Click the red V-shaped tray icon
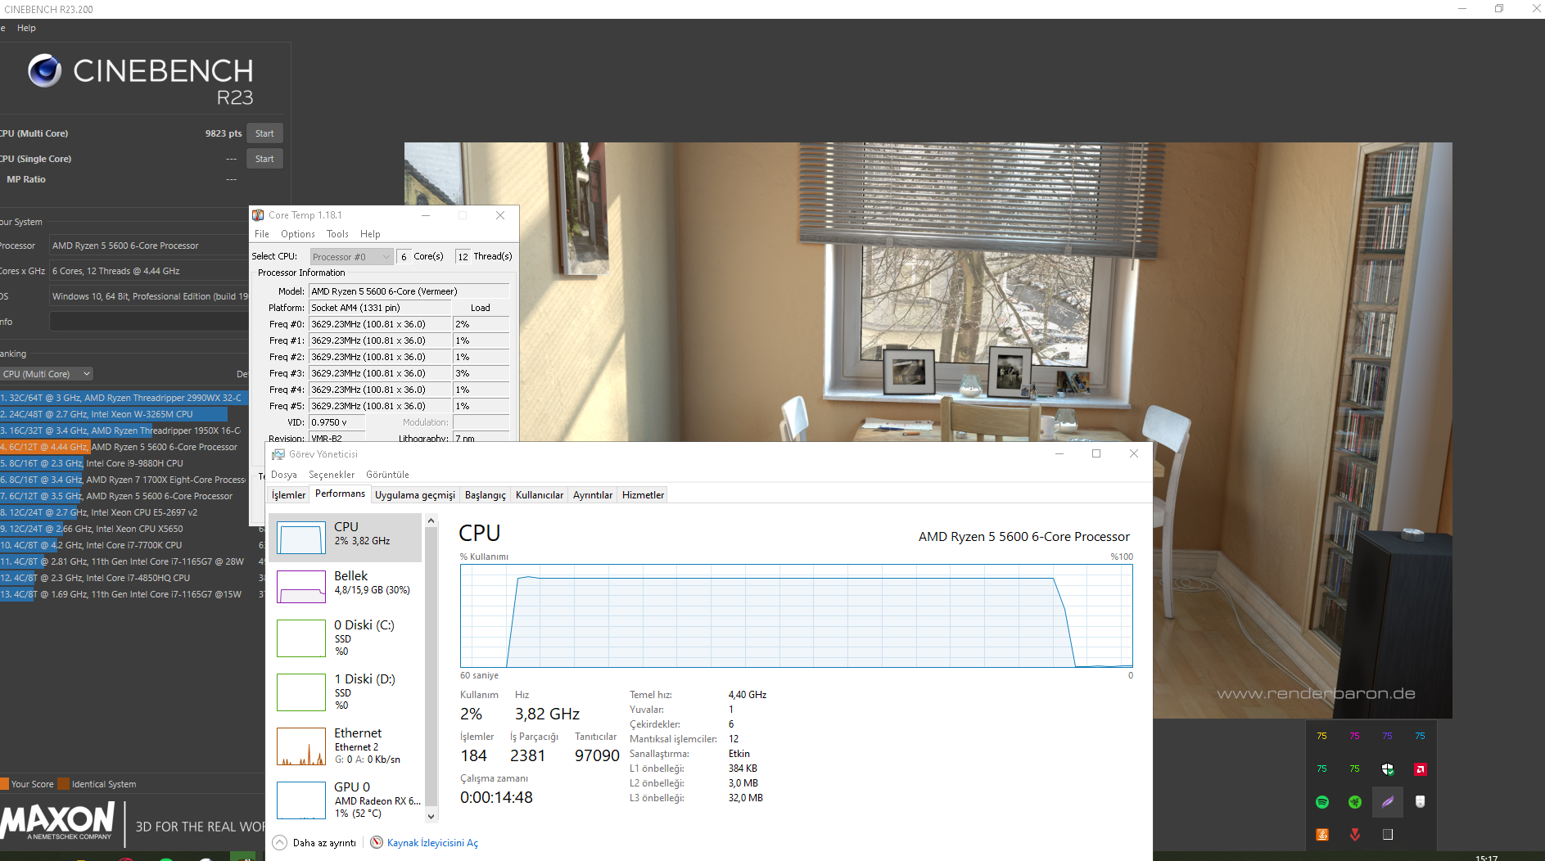Viewport: 1545px width, 861px height. coord(1354,835)
